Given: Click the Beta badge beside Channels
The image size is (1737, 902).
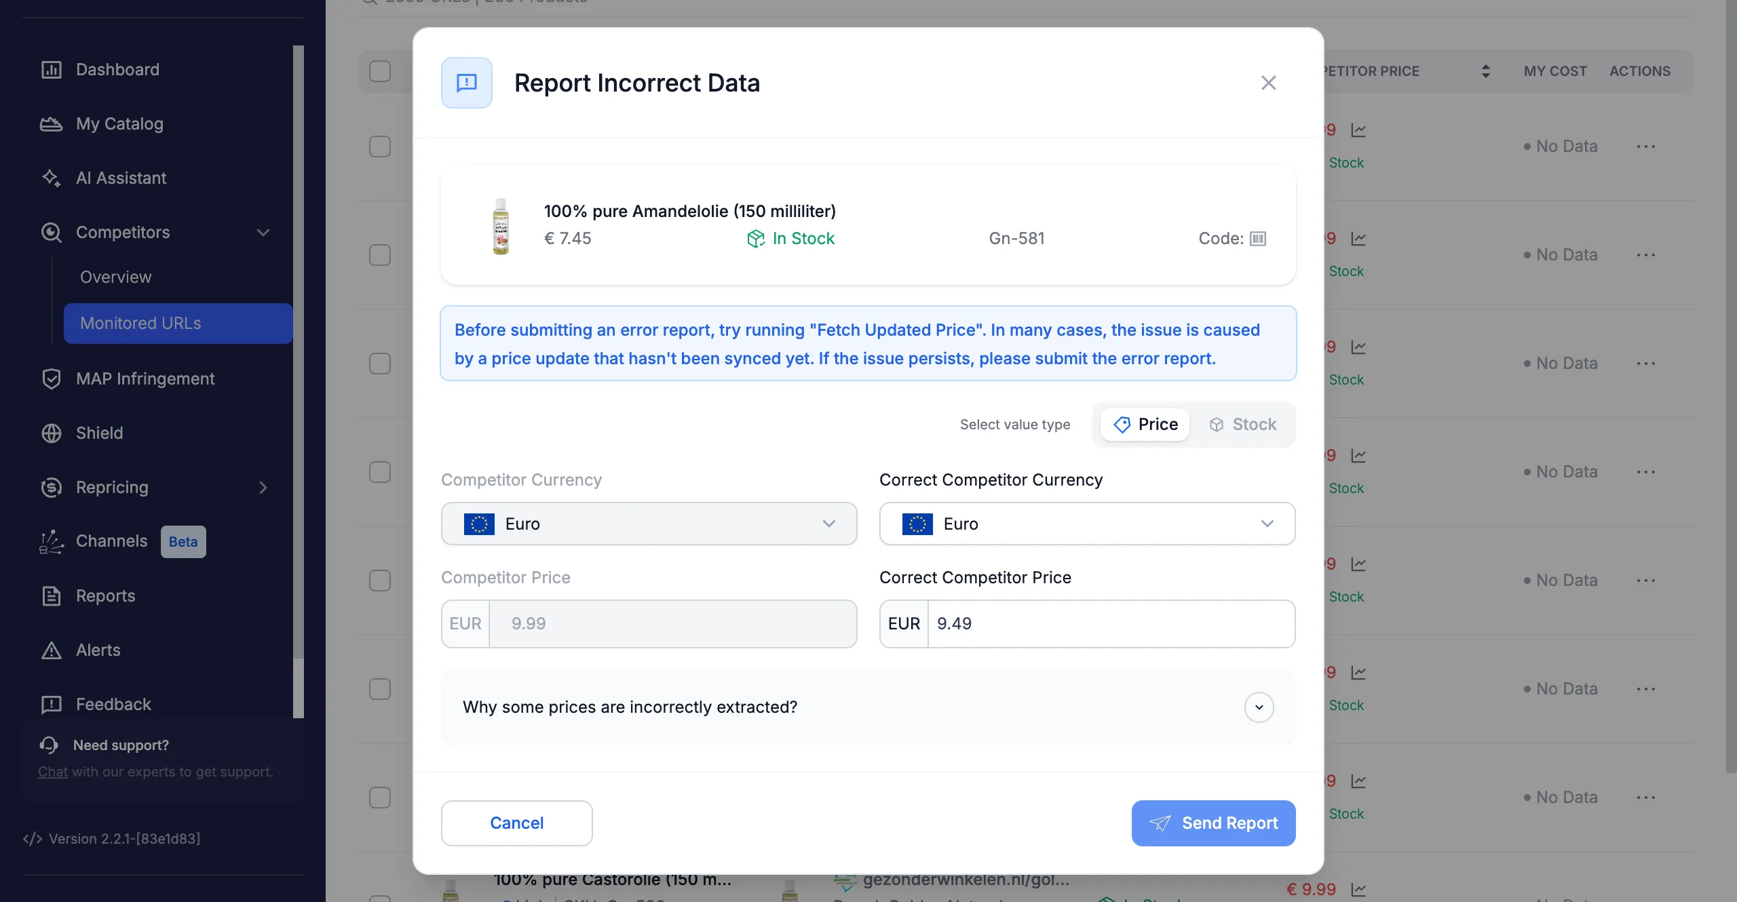Looking at the screenshot, I should [183, 541].
